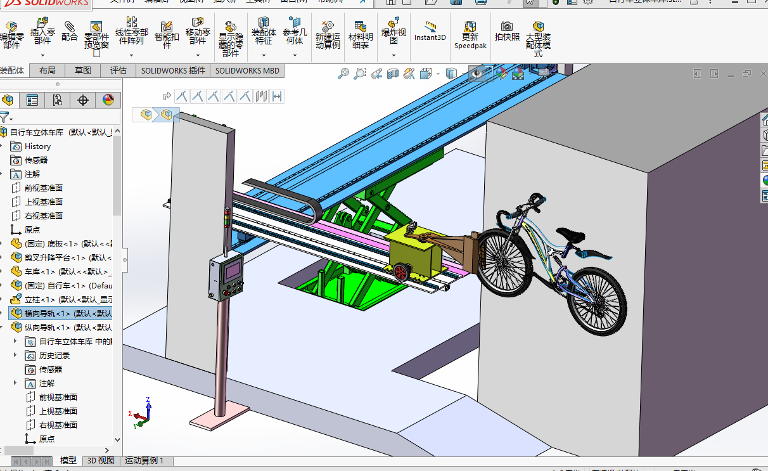The height and width of the screenshot is (471, 768).
Task: Switch to the 评估 ribbon tab
Action: click(118, 70)
